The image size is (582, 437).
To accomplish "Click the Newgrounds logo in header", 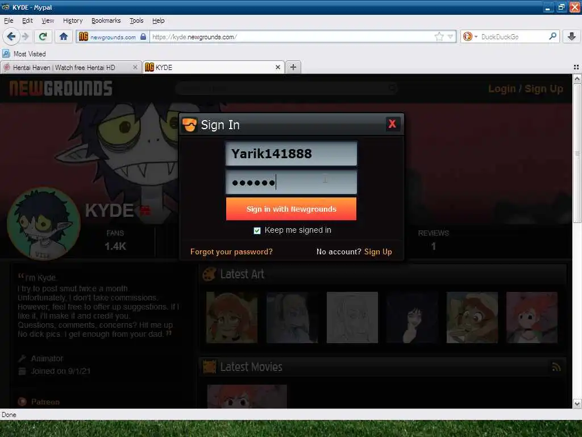I will pos(61,88).
